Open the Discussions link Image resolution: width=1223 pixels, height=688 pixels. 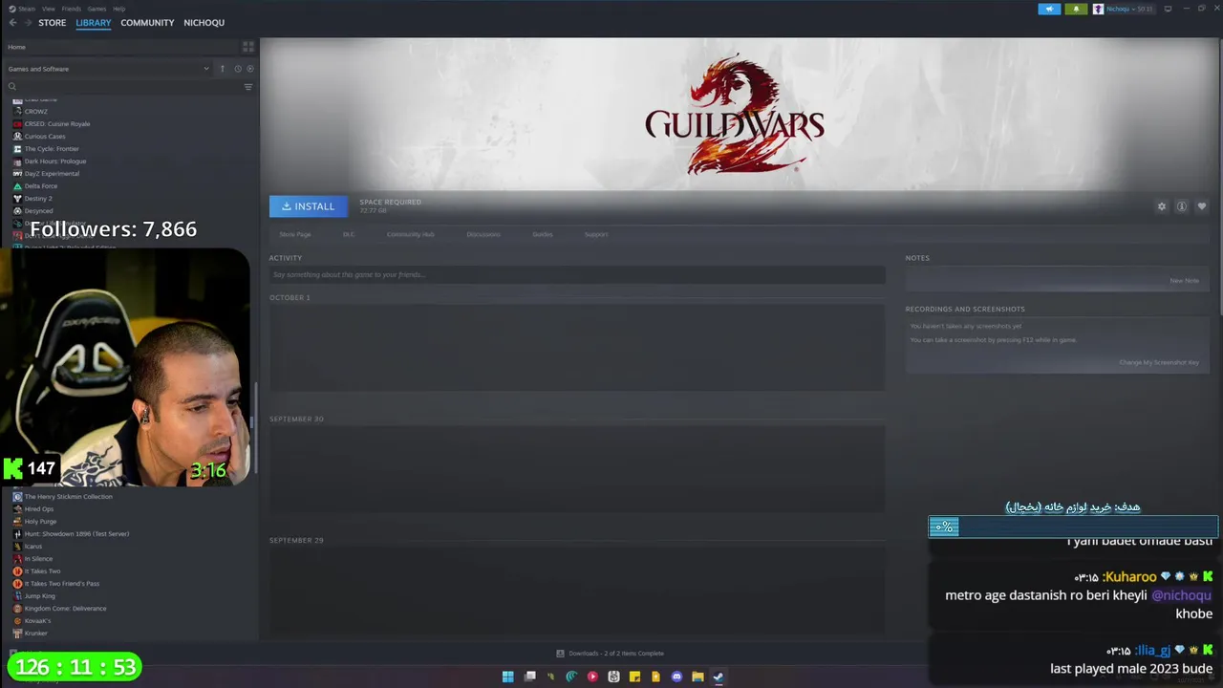[483, 234]
